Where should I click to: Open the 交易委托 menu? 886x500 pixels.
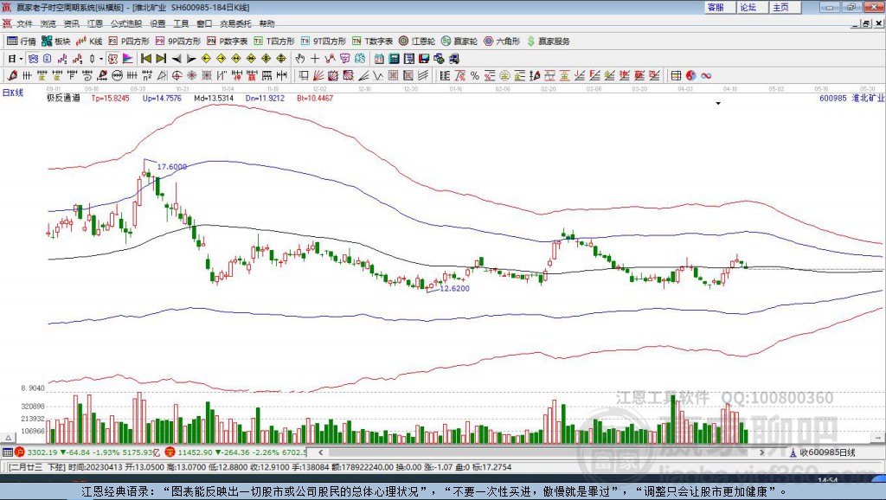[x=236, y=24]
